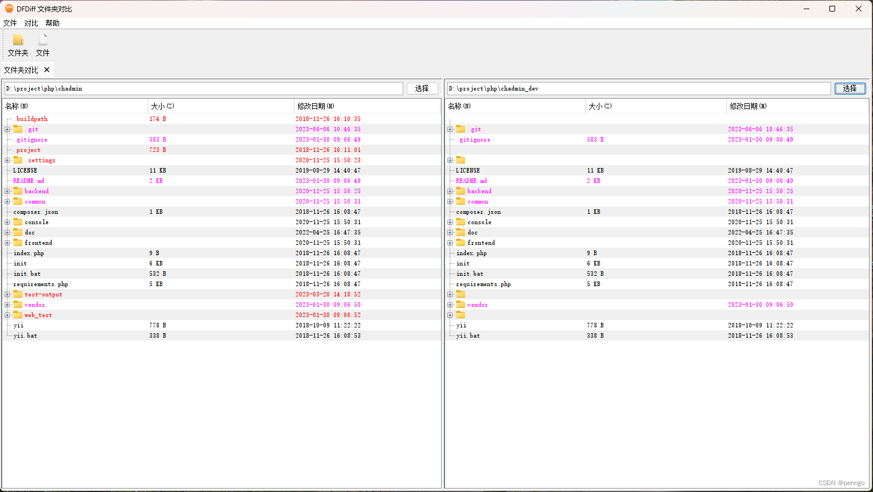Viewport: 873px width, 492px height.
Task: Sort left pane by 修改日期 column
Action: (x=367, y=106)
